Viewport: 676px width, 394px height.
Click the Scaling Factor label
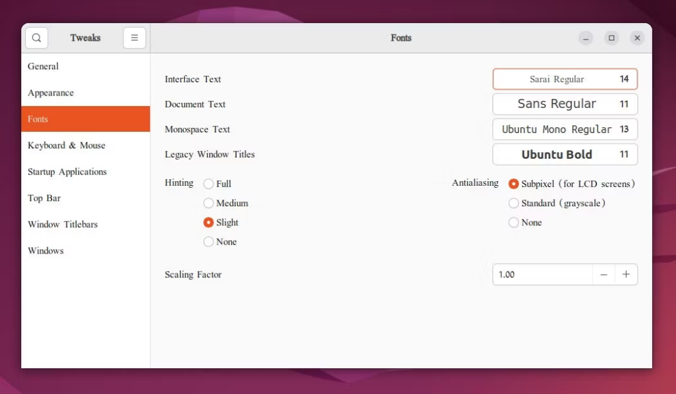[193, 275]
